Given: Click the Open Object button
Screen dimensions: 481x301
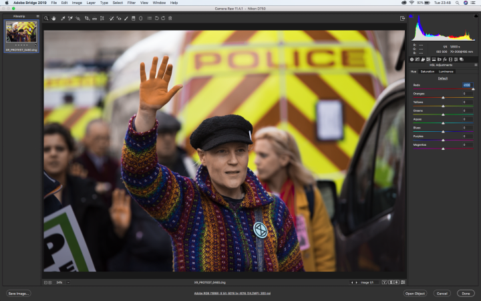Looking at the screenshot, I should pyautogui.click(x=415, y=294).
